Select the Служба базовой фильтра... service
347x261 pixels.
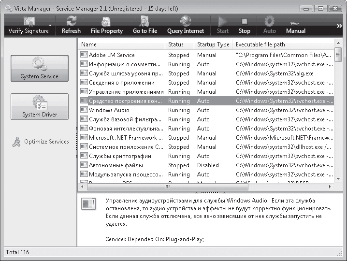pos(206,119)
